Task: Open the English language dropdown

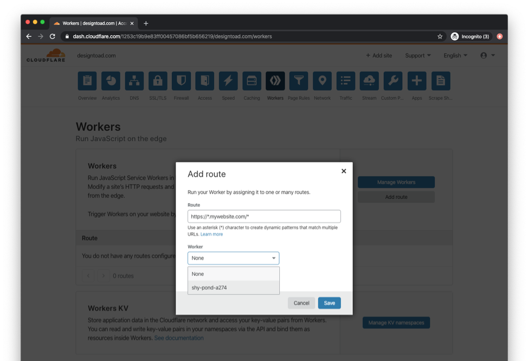Action: (455, 55)
